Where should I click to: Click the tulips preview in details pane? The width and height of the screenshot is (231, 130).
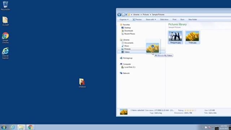[x=123, y=112]
